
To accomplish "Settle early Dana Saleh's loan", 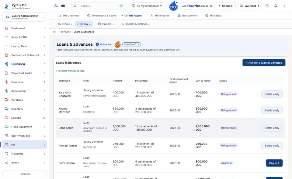I will coord(272,128).
